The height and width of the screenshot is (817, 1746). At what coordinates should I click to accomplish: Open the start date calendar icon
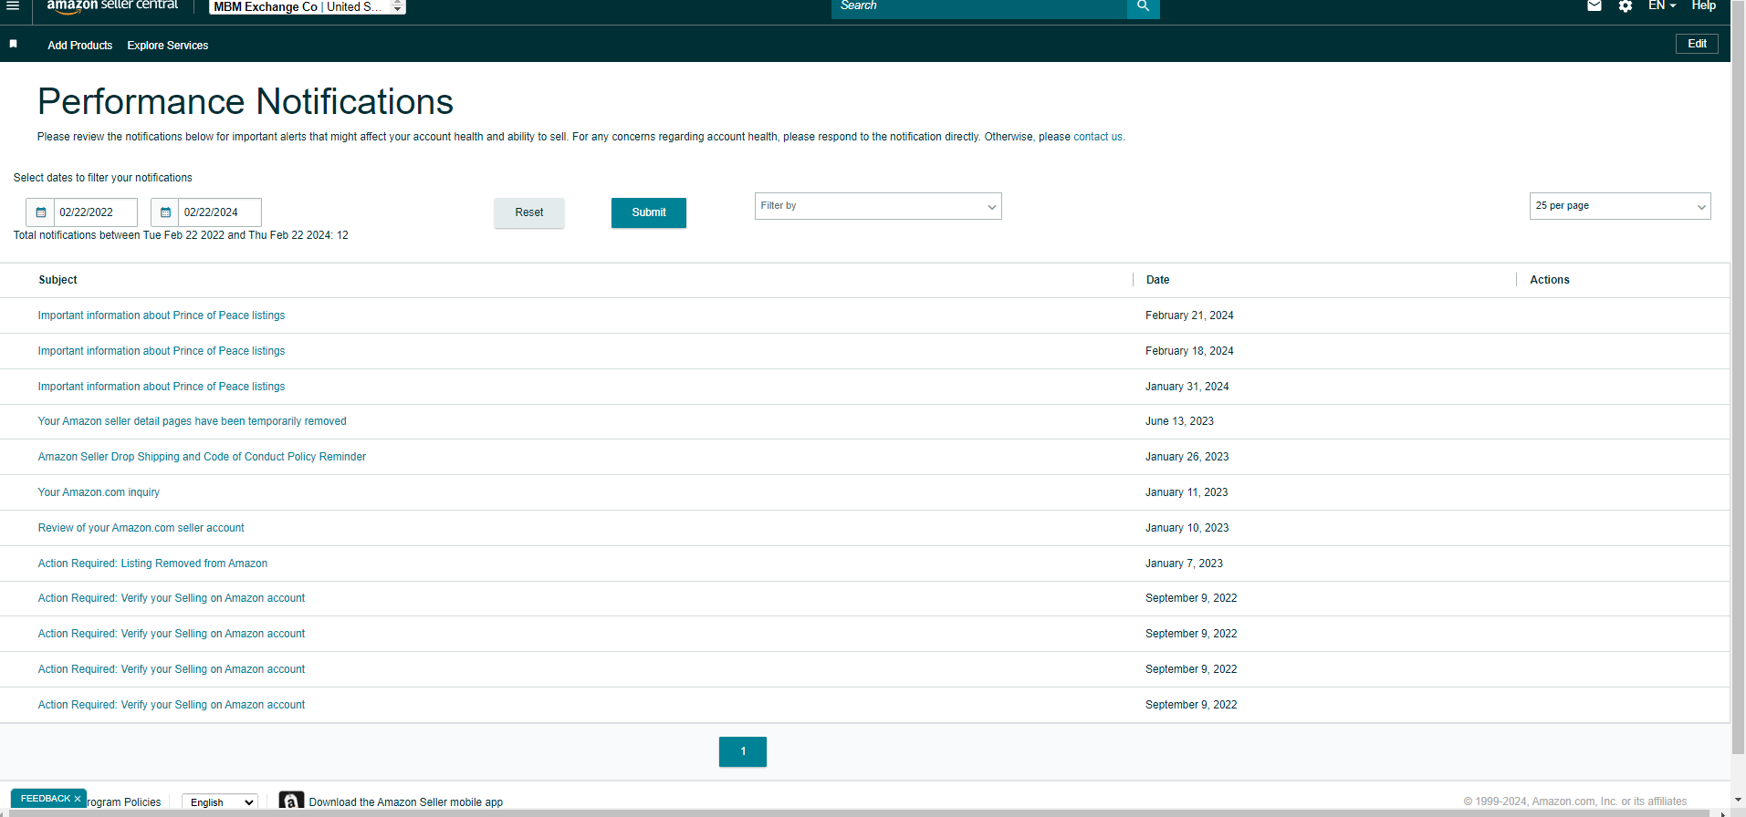point(40,212)
